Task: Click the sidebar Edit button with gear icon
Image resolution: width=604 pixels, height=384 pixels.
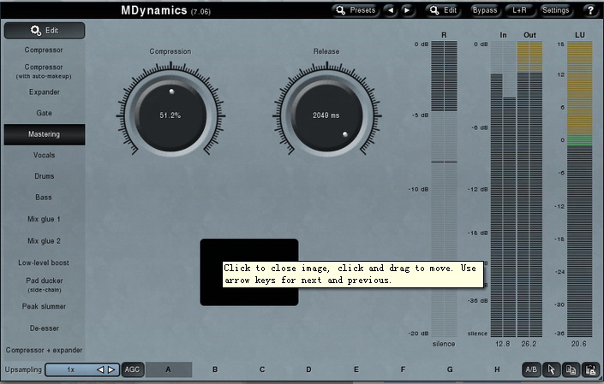Action: [x=45, y=31]
